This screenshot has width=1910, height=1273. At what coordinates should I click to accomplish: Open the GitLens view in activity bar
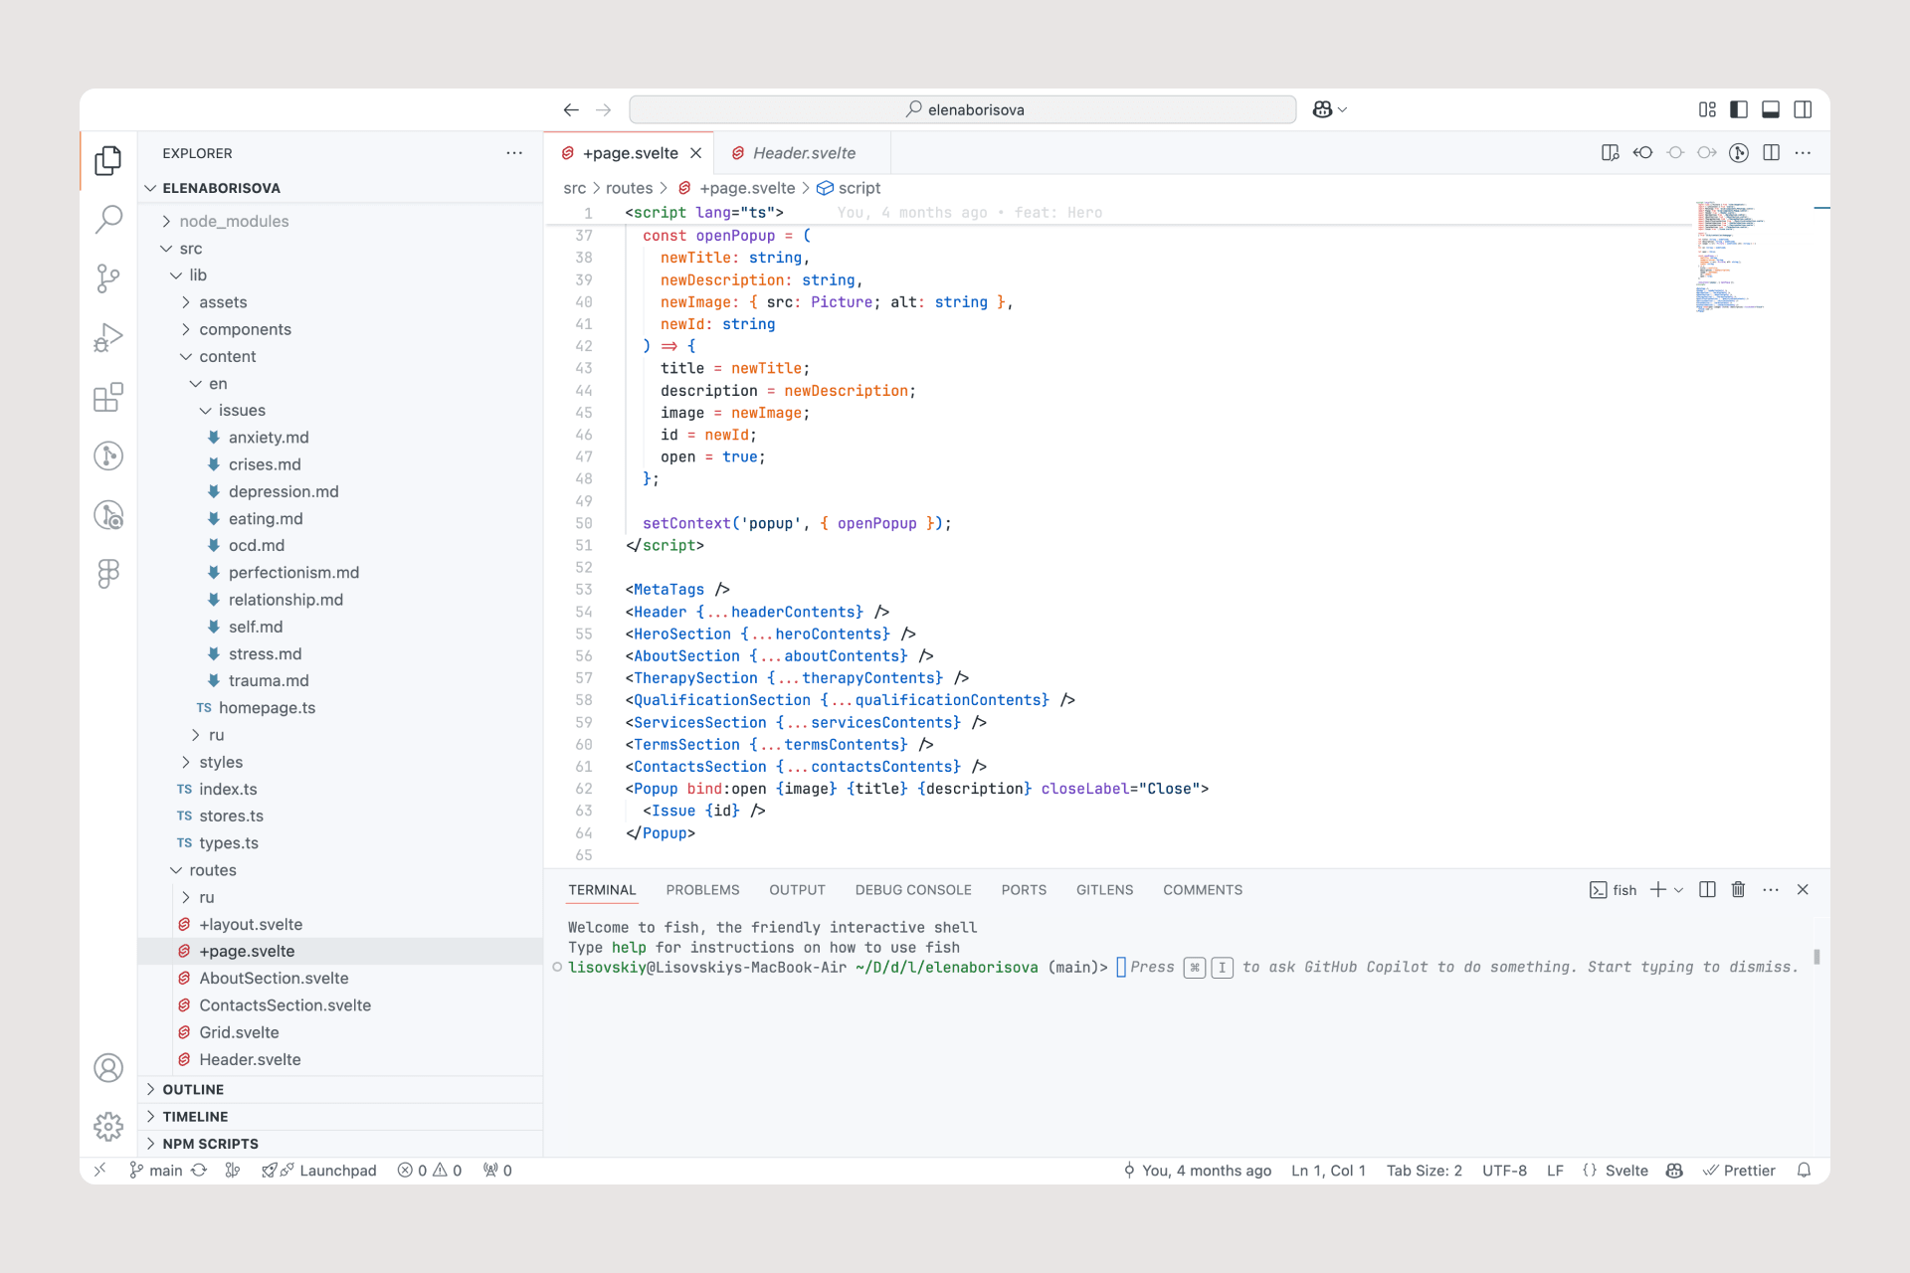[x=108, y=455]
